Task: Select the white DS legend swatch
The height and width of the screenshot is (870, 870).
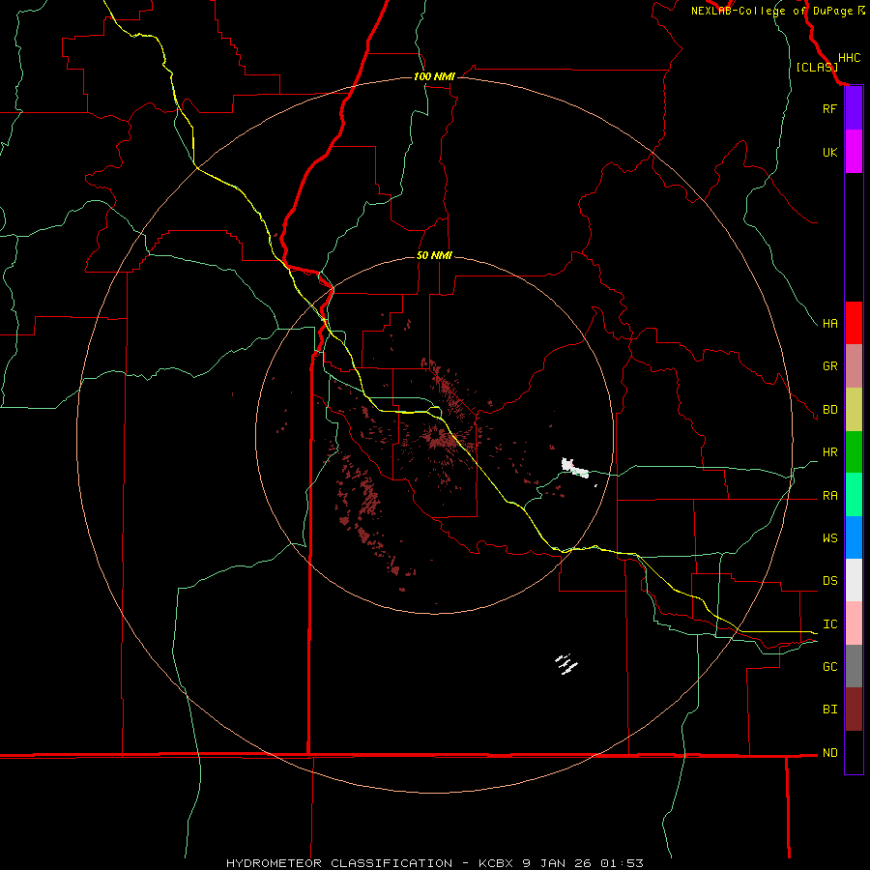Action: (854, 580)
